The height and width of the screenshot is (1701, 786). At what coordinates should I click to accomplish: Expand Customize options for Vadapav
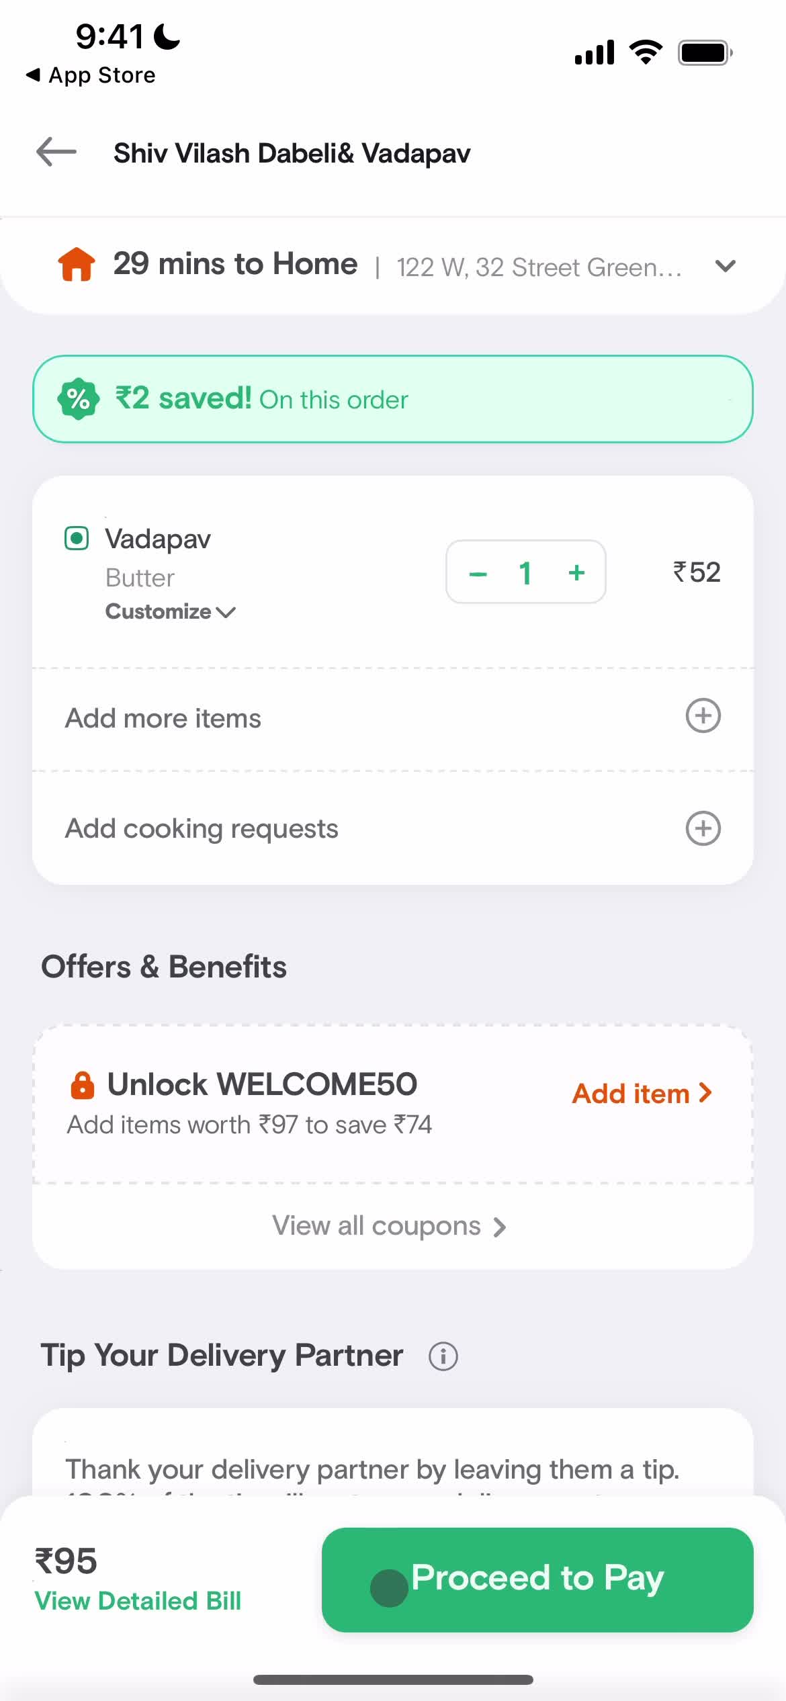pos(170,612)
